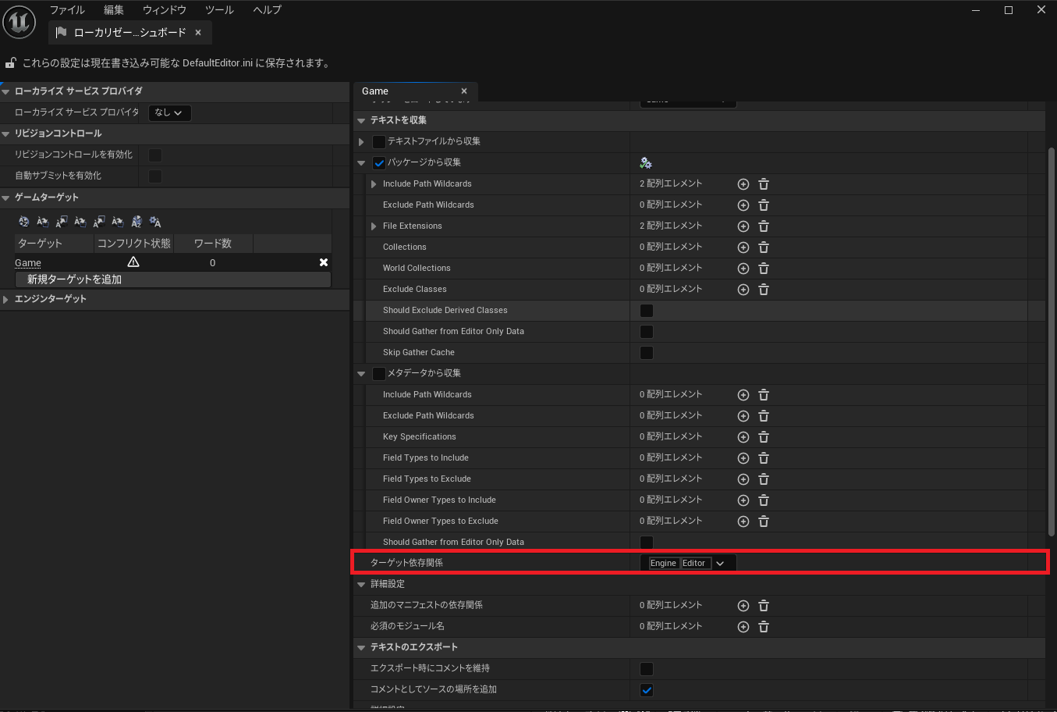The image size is (1057, 712).
Task: Add element to packages Include Path Wildcards
Action: (743, 184)
